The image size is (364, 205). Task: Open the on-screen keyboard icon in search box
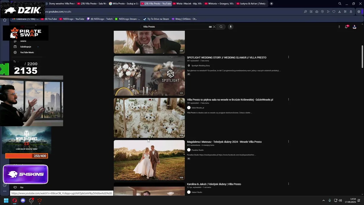coord(210,27)
